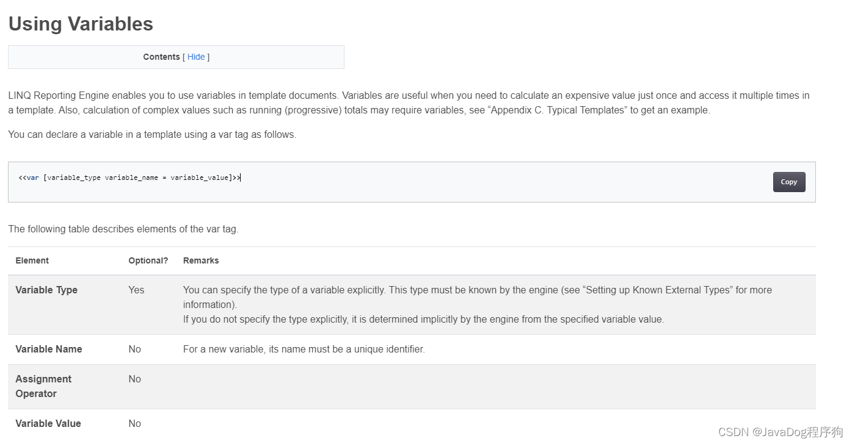852x444 pixels.
Task: Click the Variable Name row label
Action: point(49,349)
